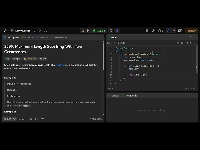This screenshot has width=200, height=150.
Task: Click the down arrow of description scrollbar
Action: coord(103,115)
